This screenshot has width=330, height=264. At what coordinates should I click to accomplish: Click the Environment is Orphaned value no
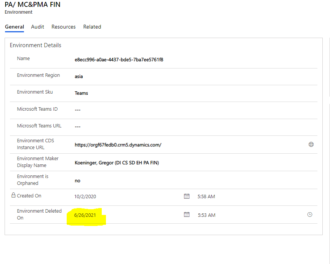point(77,181)
